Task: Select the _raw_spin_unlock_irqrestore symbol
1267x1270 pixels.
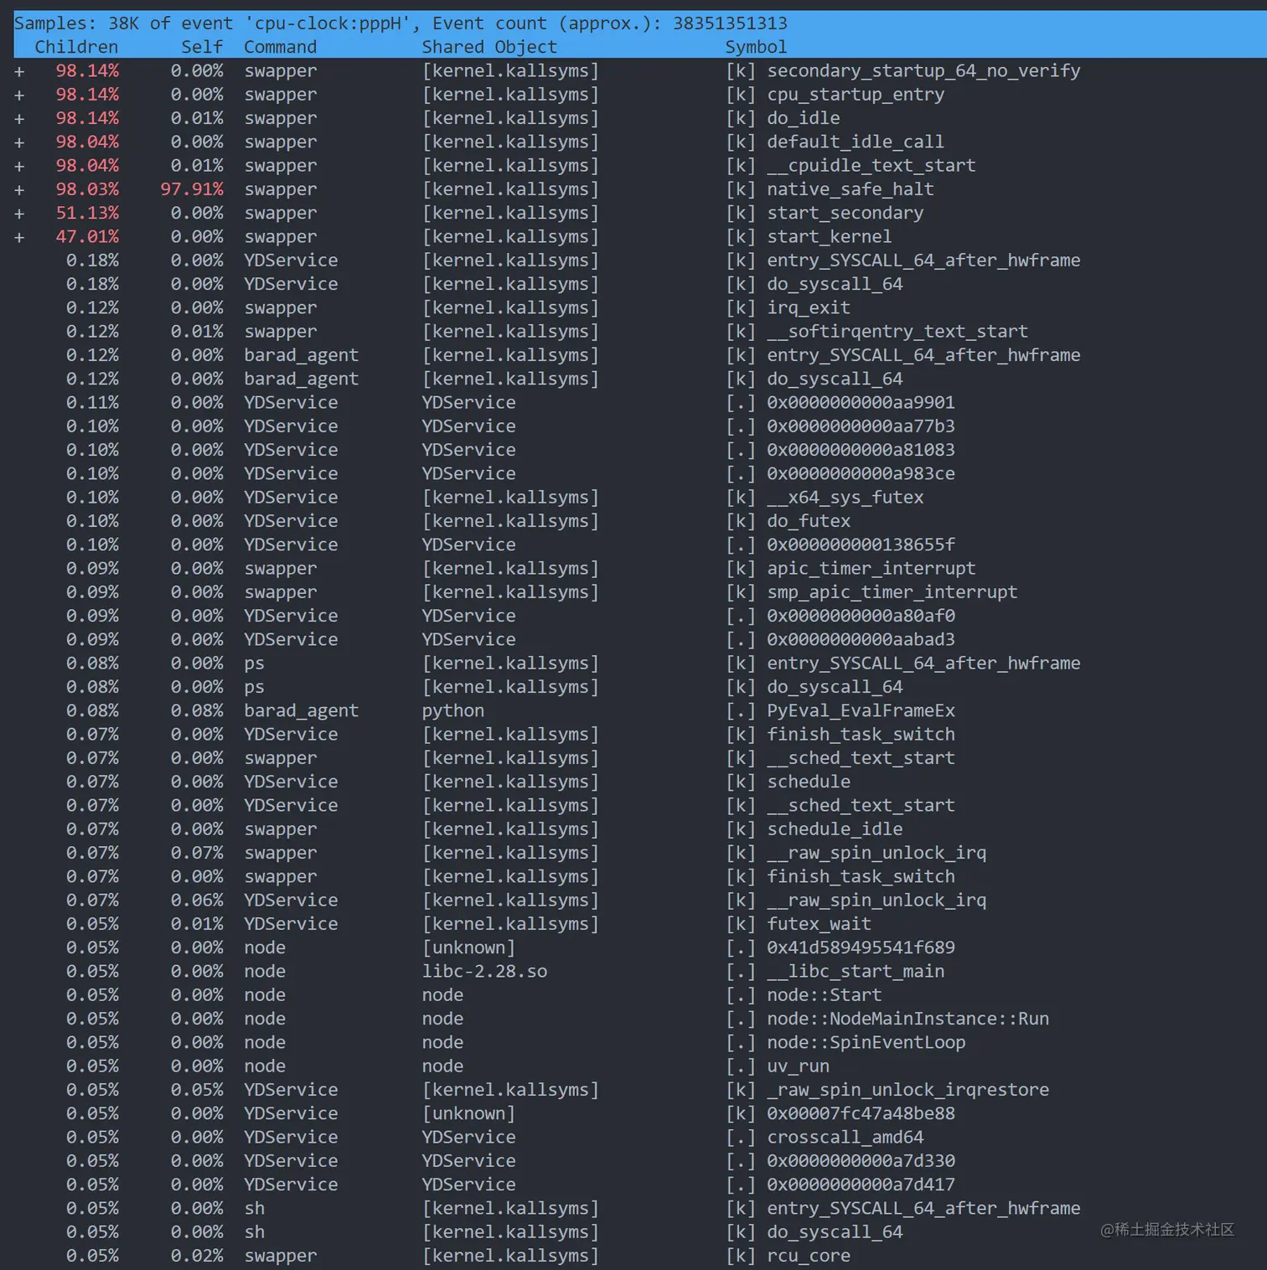Action: [x=908, y=1090]
